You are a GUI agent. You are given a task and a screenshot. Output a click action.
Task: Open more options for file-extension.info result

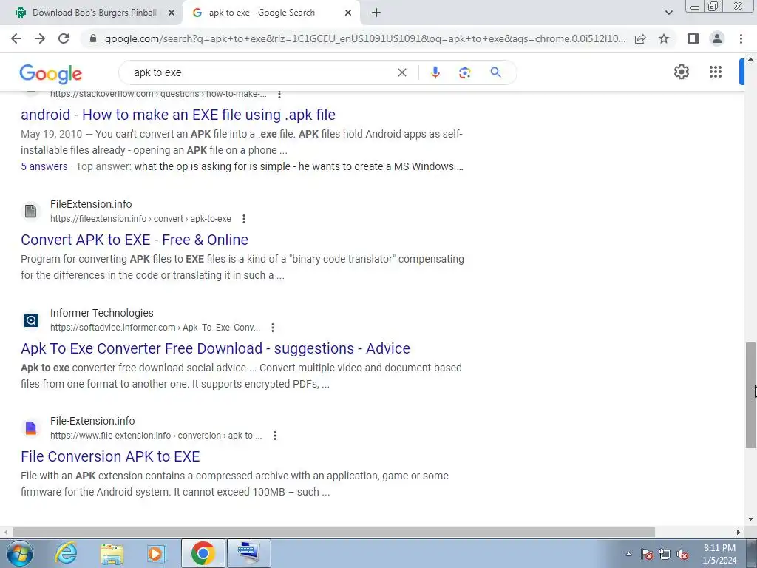[275, 436]
